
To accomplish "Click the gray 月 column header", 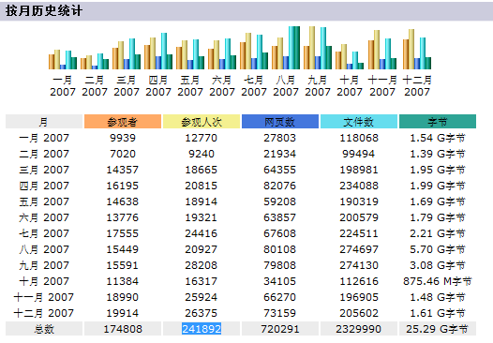I will pos(44,122).
